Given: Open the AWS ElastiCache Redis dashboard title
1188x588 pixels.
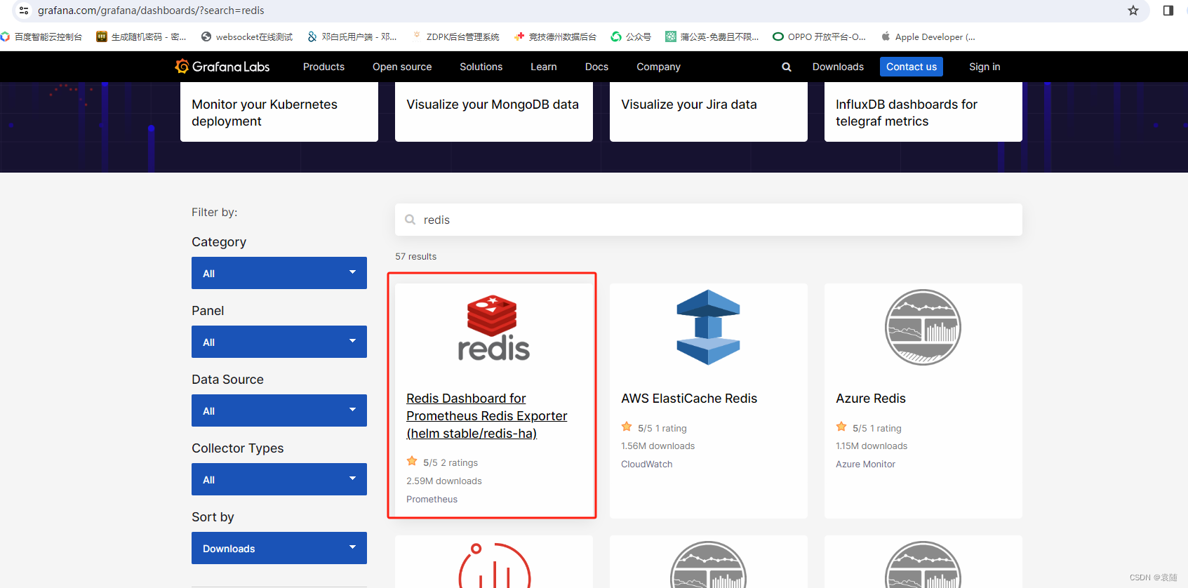Looking at the screenshot, I should pos(689,399).
